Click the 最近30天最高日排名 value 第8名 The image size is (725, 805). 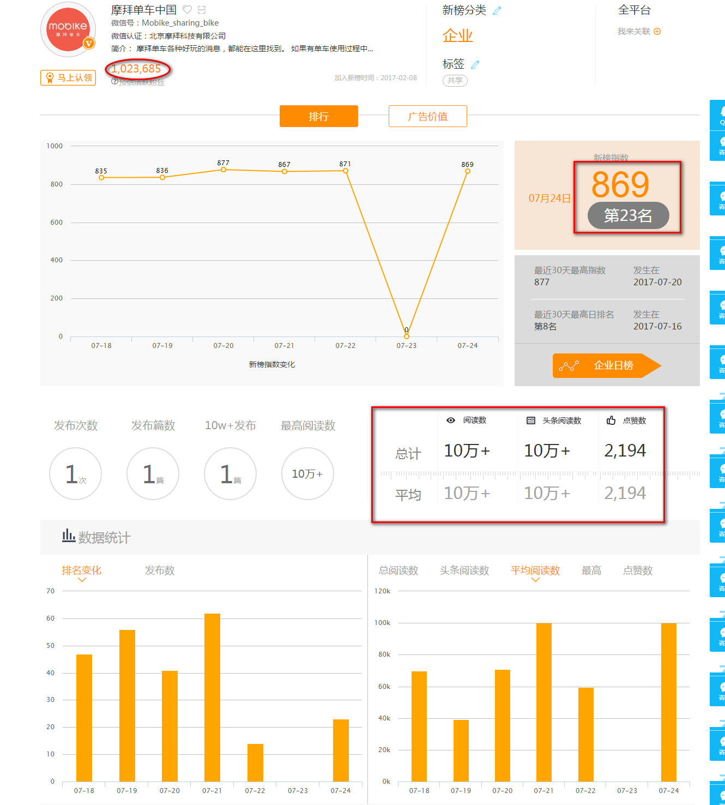(x=545, y=326)
